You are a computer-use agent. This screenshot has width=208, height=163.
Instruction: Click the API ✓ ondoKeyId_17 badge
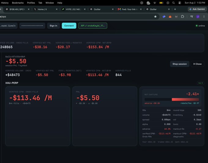(x=93, y=26)
